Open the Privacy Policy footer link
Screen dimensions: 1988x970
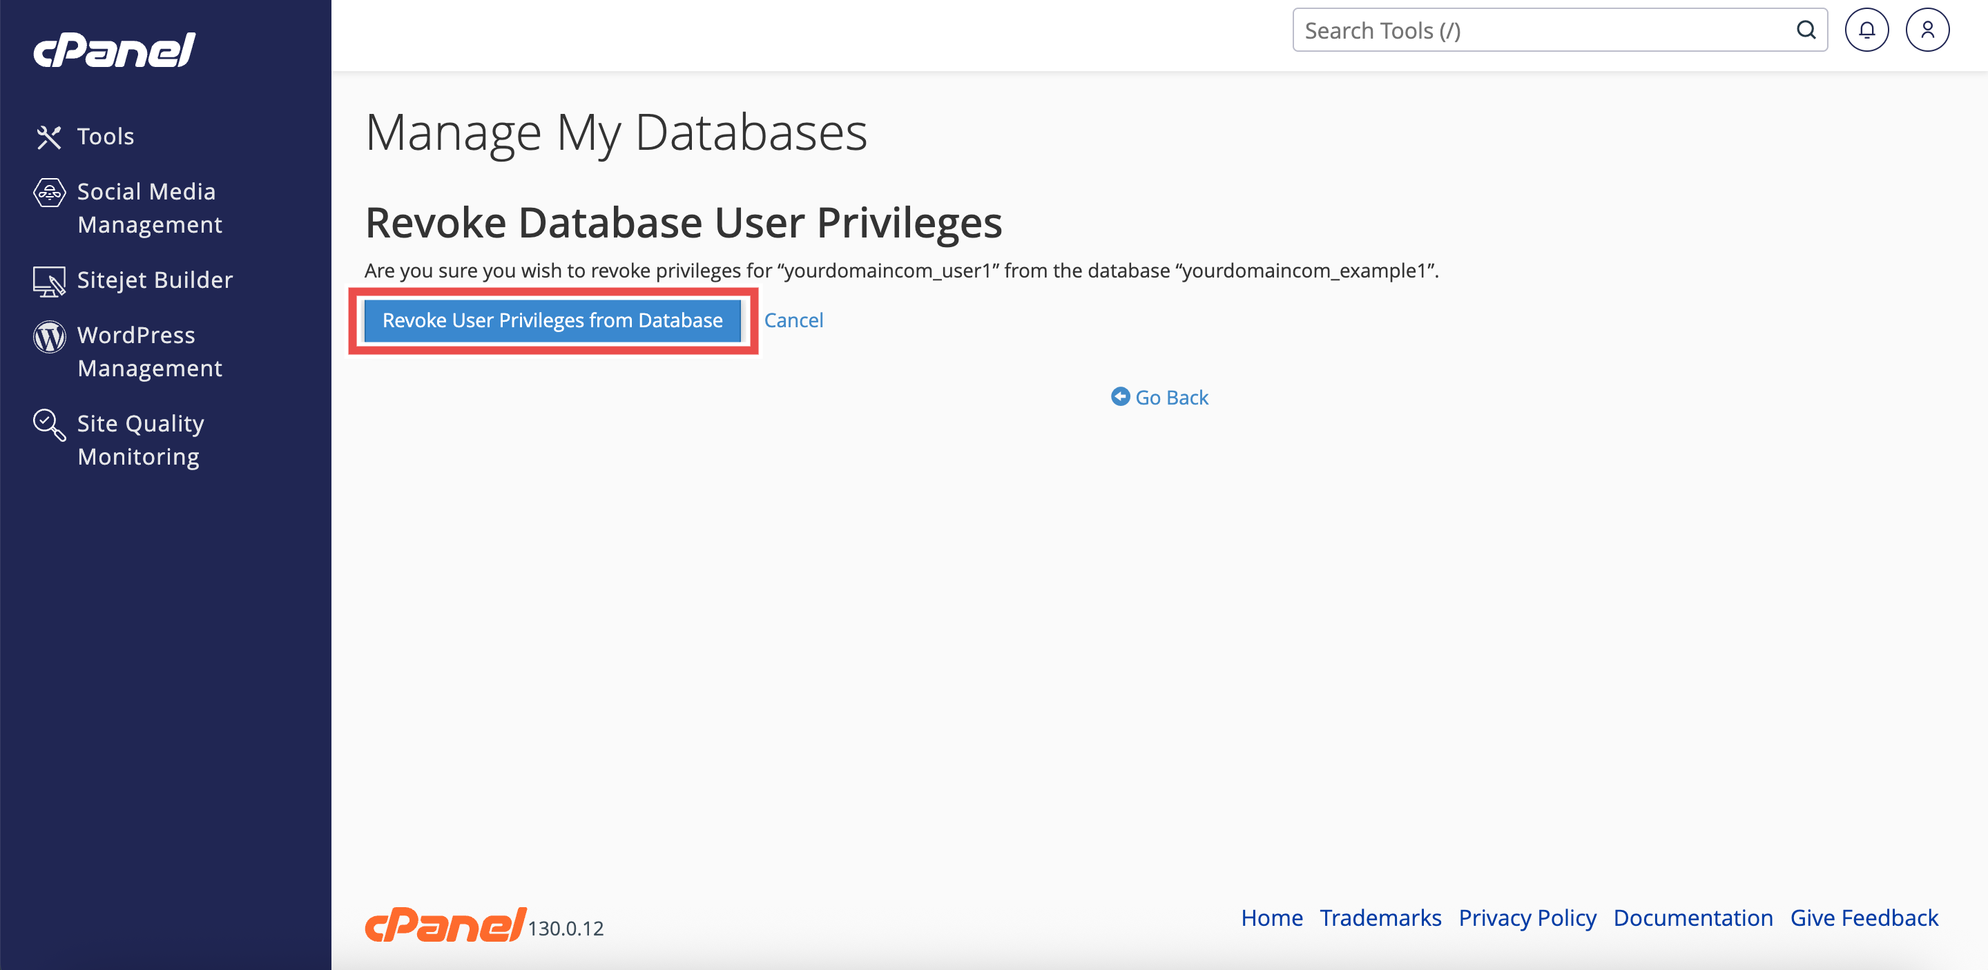[1527, 918]
